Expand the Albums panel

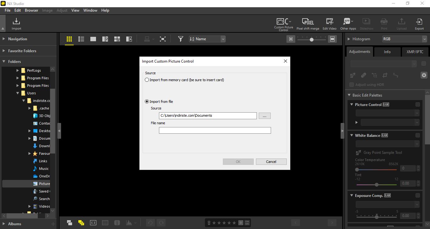tap(4, 224)
